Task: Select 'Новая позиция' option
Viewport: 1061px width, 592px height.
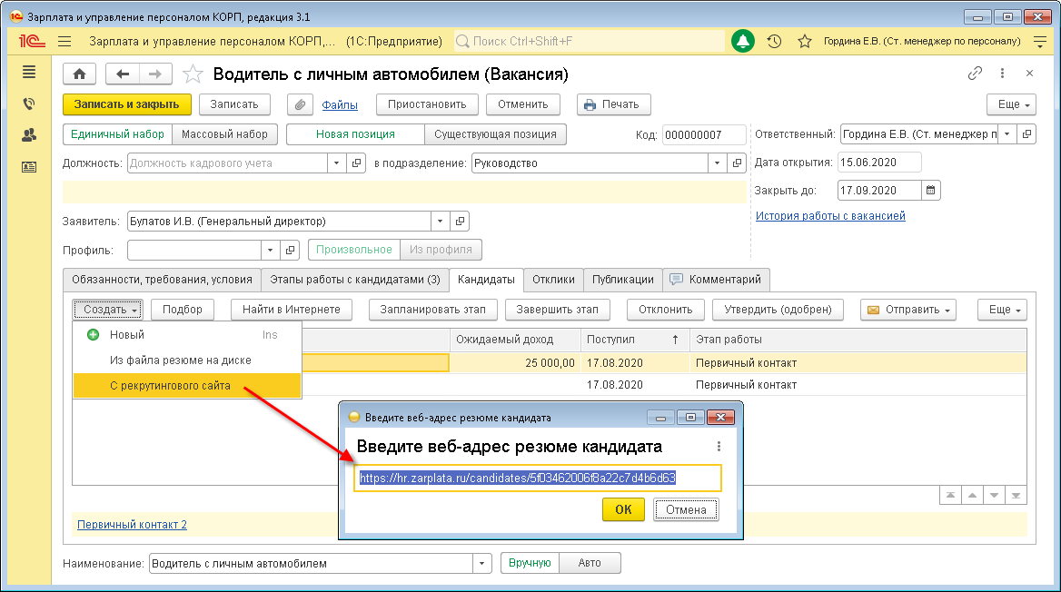Action: point(355,134)
